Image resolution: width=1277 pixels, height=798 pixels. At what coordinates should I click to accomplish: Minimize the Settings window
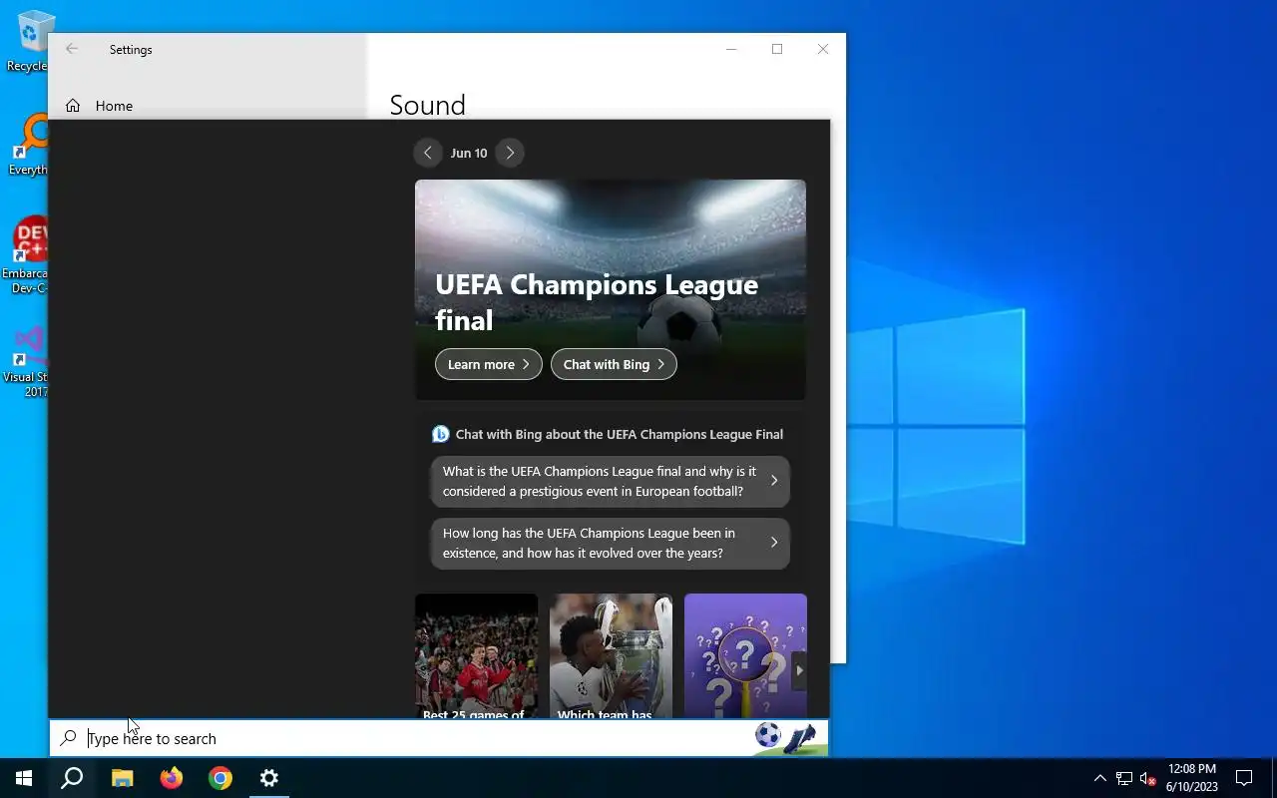[x=731, y=49]
